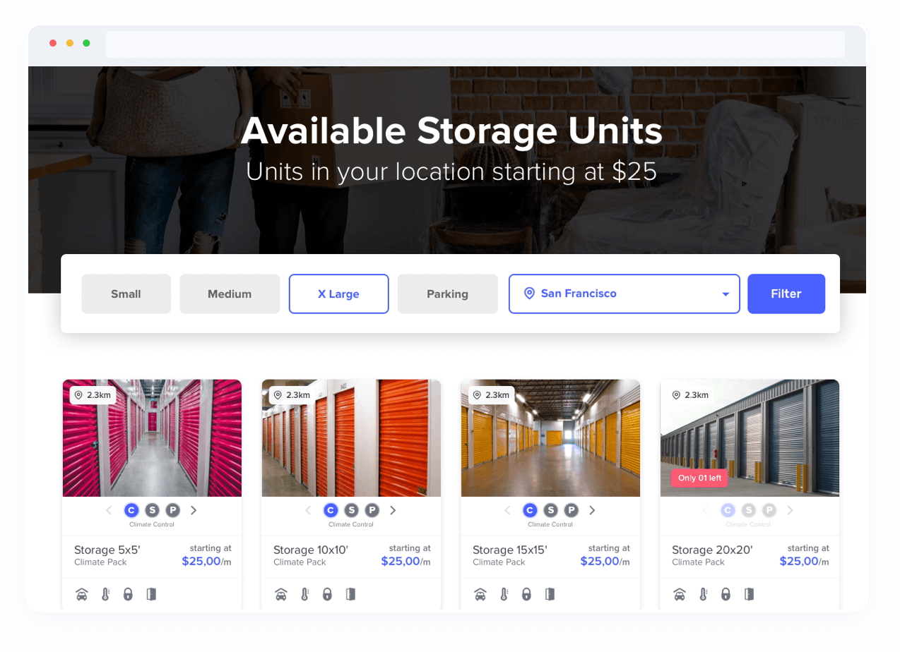900x652 pixels.
Task: Click the browser address bar
Action: [x=475, y=44]
